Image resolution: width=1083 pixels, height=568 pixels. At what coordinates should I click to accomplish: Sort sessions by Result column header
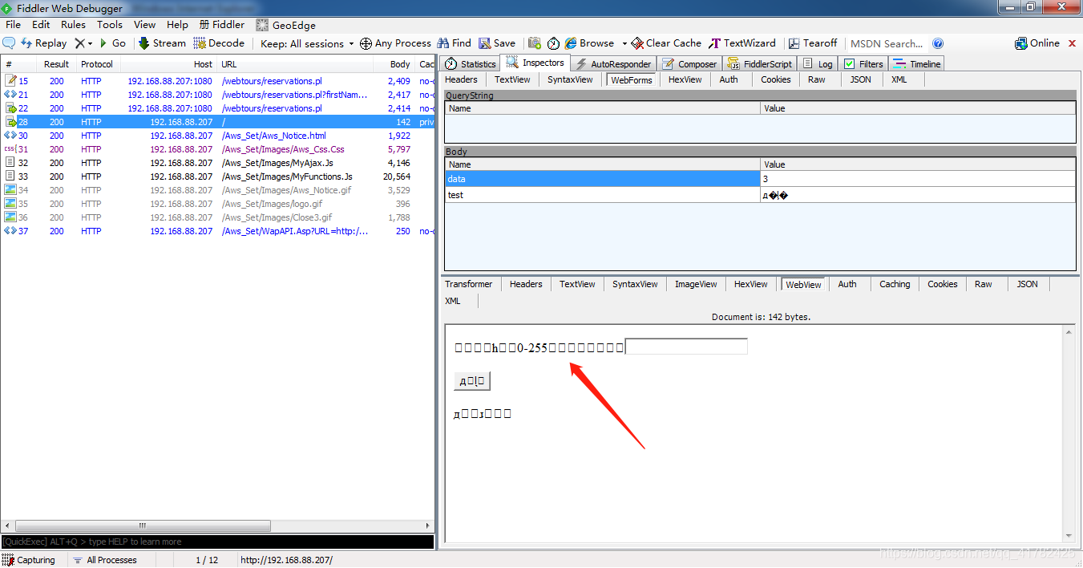coord(56,64)
